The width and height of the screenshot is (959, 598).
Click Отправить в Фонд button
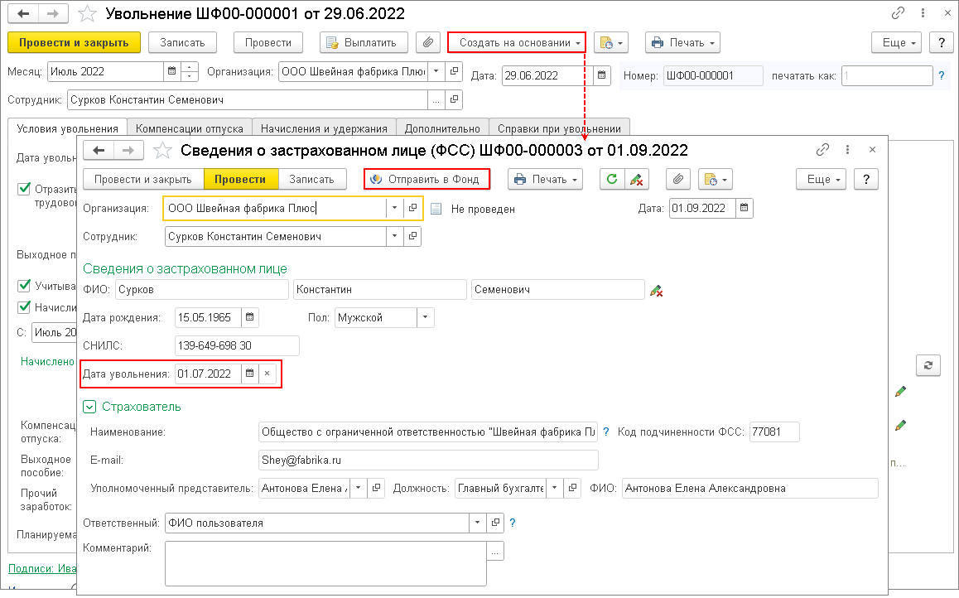[x=426, y=179]
